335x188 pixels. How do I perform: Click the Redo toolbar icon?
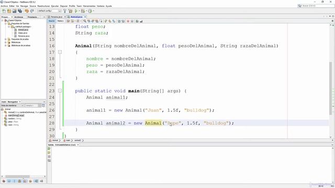(x=32, y=11)
